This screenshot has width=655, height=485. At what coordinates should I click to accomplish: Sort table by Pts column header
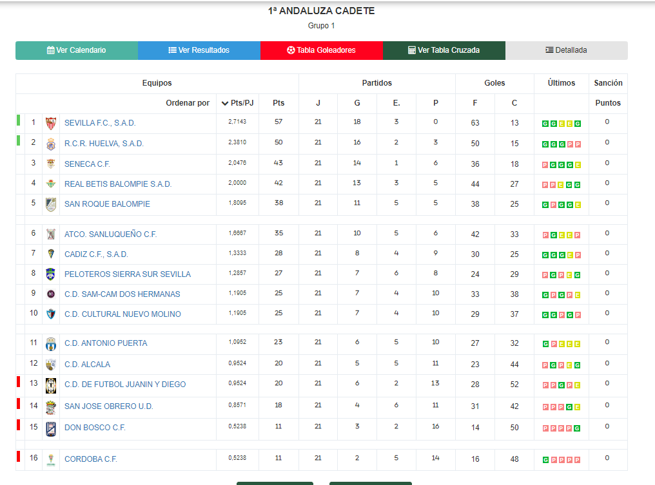point(279,103)
